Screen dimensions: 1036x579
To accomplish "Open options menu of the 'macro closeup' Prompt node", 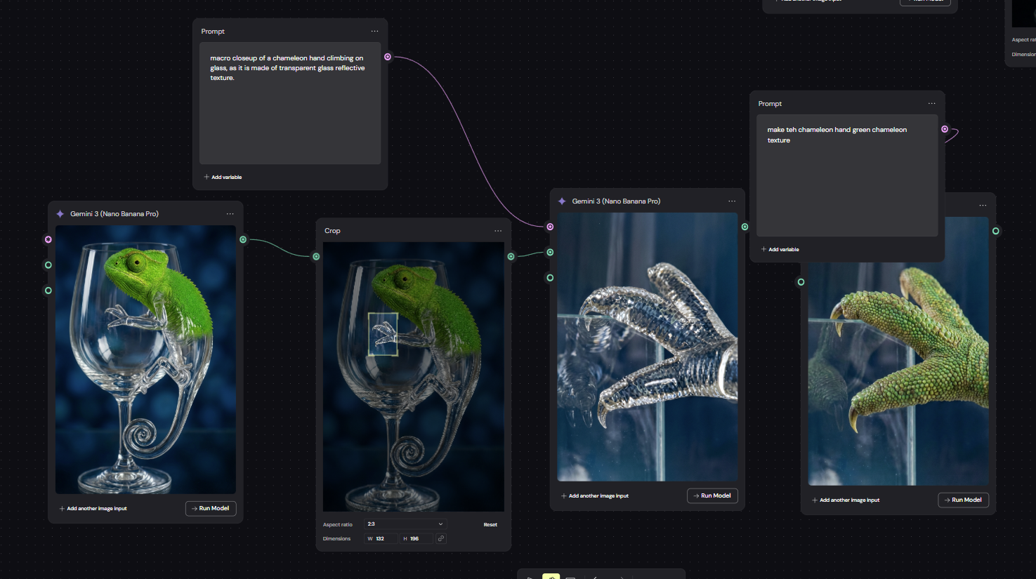I will click(x=374, y=31).
